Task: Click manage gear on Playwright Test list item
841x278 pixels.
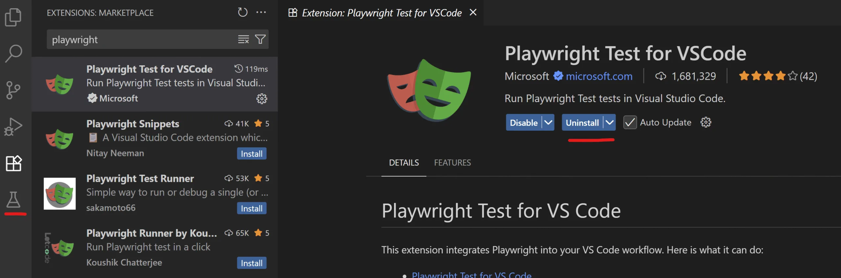Action: coord(262,98)
